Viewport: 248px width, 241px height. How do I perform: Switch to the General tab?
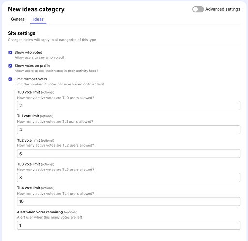tap(18, 19)
